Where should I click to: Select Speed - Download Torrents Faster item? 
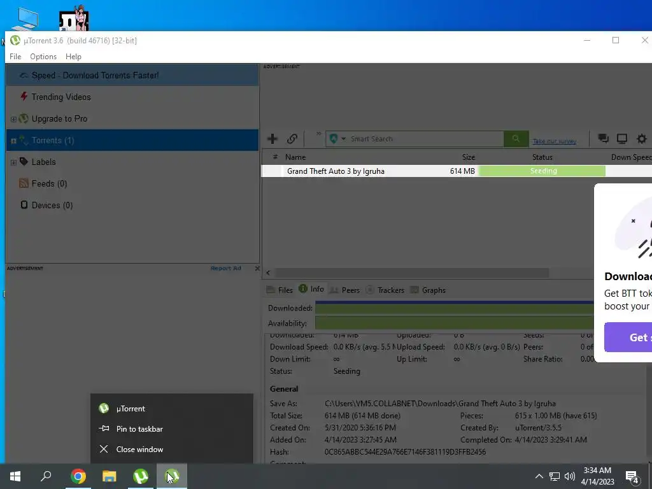click(132, 75)
